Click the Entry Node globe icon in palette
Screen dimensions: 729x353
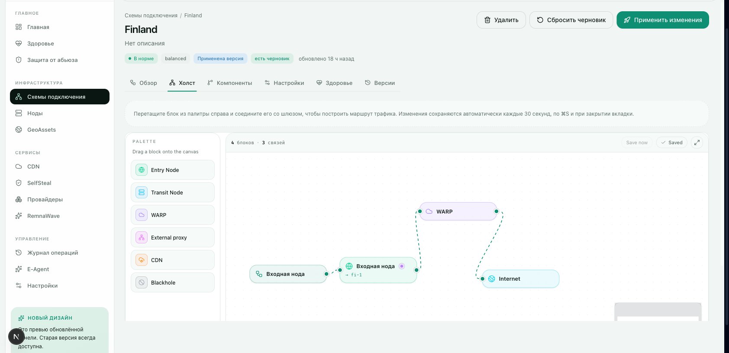point(142,170)
